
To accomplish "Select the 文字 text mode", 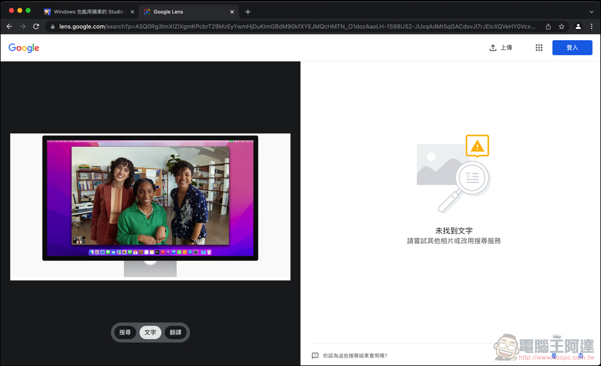I will pos(150,332).
